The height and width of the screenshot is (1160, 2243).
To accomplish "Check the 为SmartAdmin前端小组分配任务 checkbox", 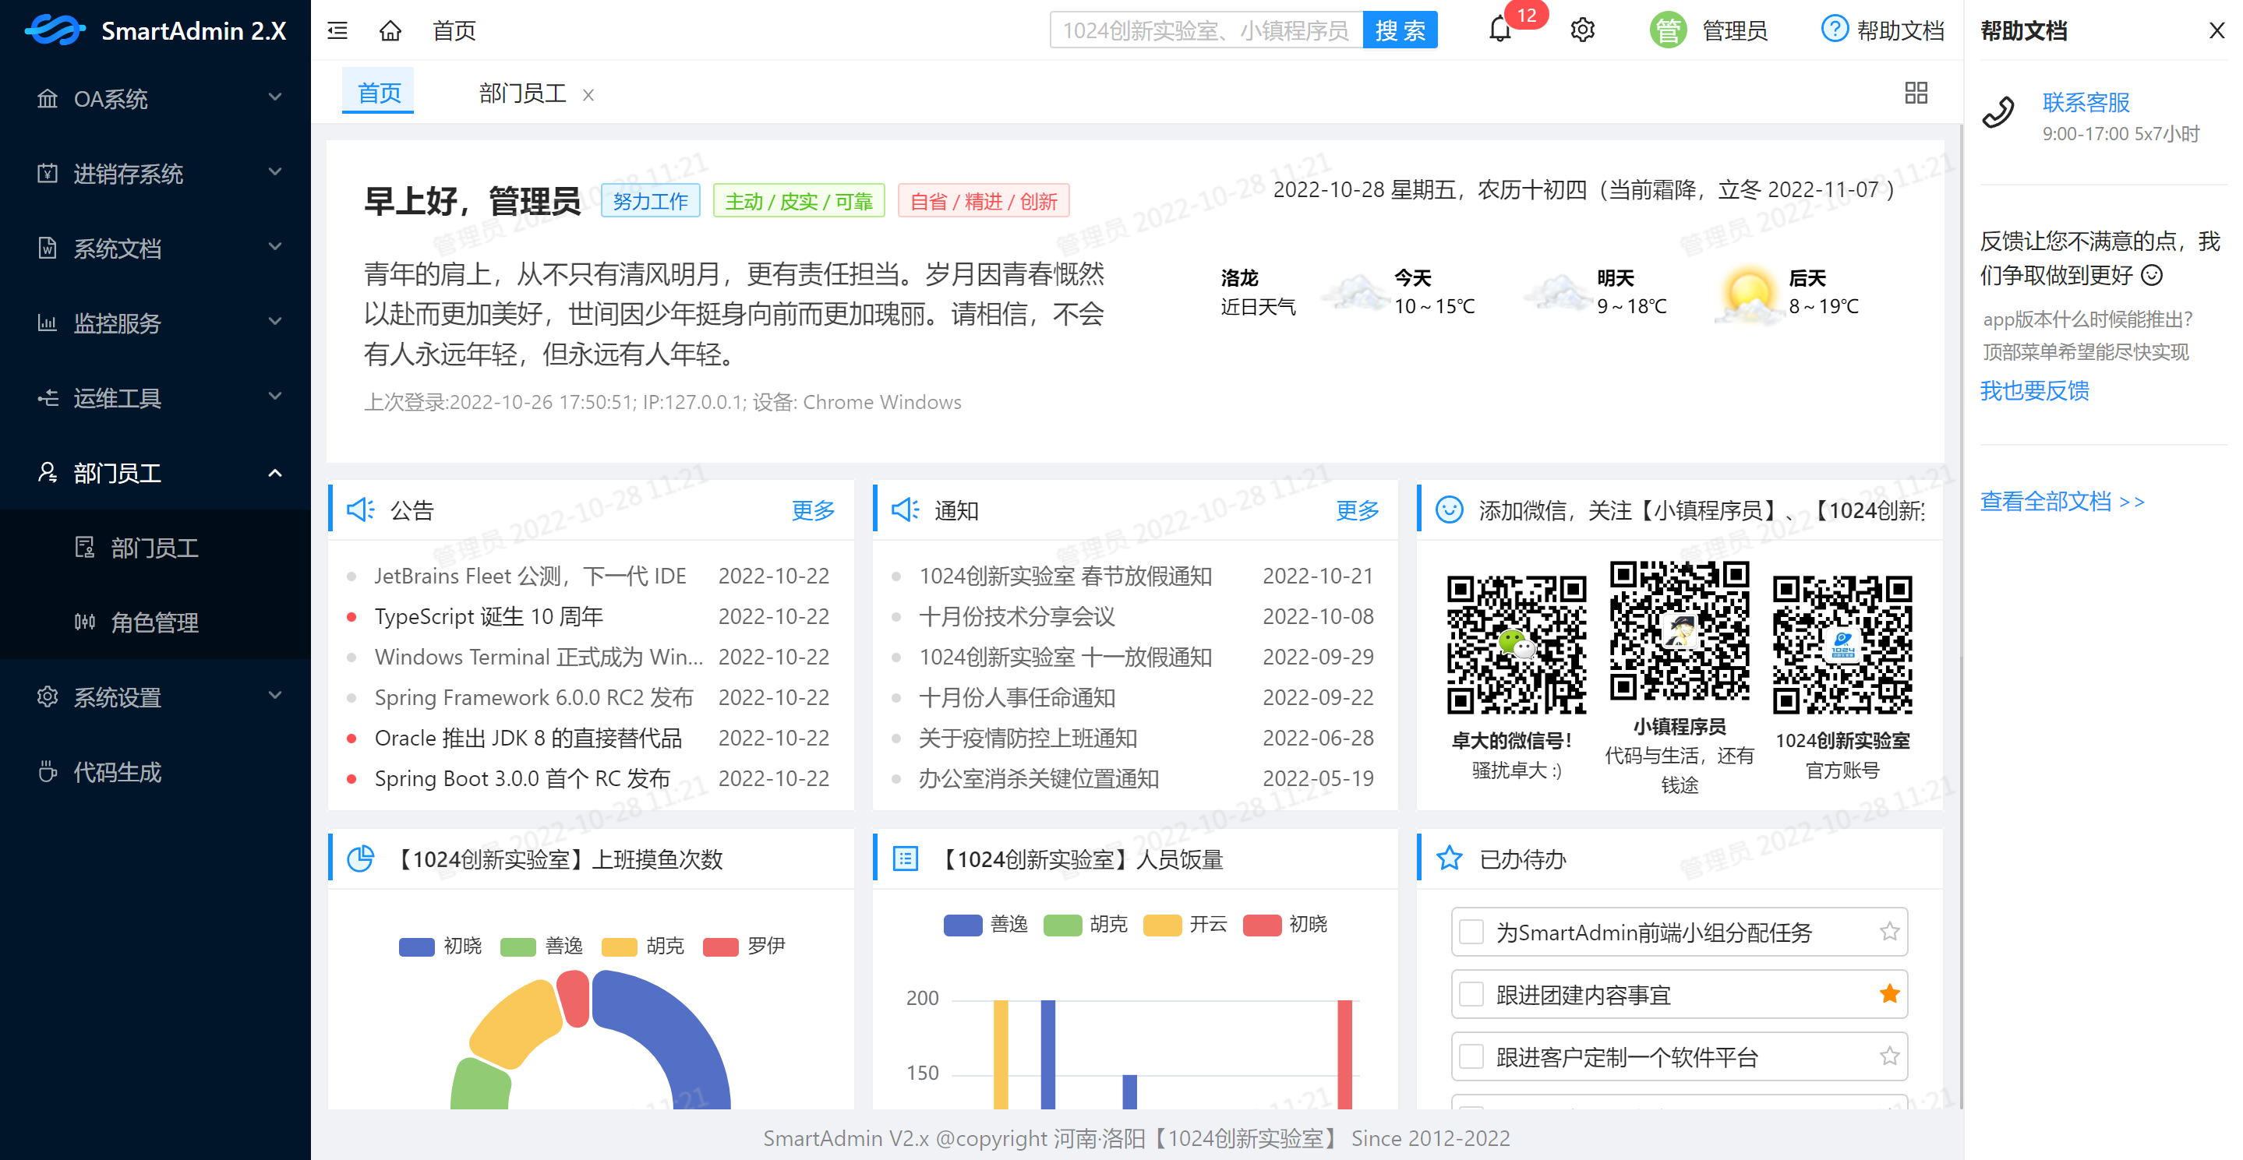I will pos(1471,932).
